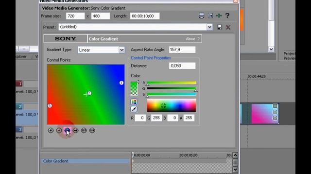Select the Color Gradient keyframe track row
The height and width of the screenshot is (174, 311).
[x=85, y=161]
